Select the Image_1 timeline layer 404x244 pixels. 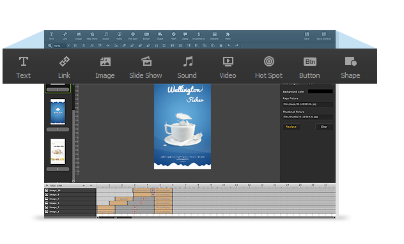(70, 211)
